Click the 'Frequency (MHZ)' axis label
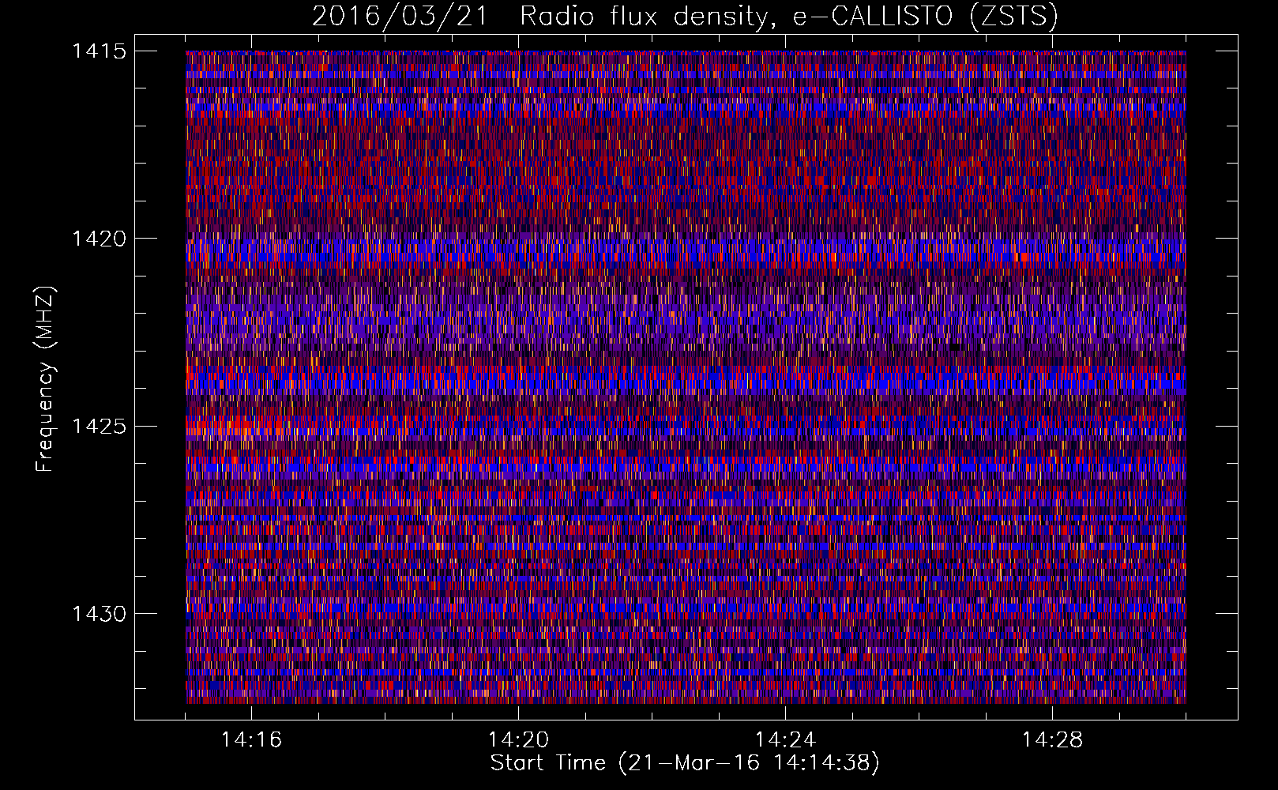The height and width of the screenshot is (790, 1278). [45, 379]
